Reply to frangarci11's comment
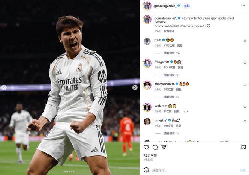 tap(180, 68)
